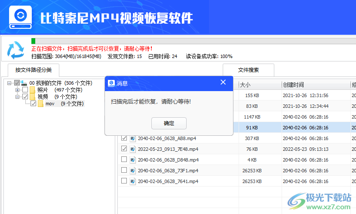
Task: Check 2040-02-06_0628_D848.mp4 checkbox
Action: (124, 159)
